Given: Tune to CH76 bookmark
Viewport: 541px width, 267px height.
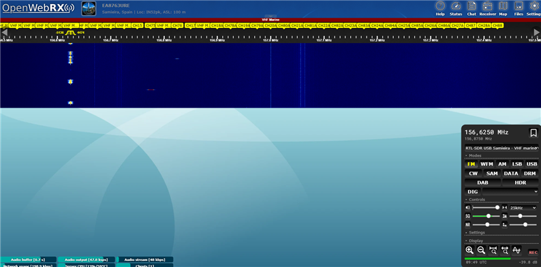Looking at the screenshot, I should pyautogui.click(x=177, y=25).
